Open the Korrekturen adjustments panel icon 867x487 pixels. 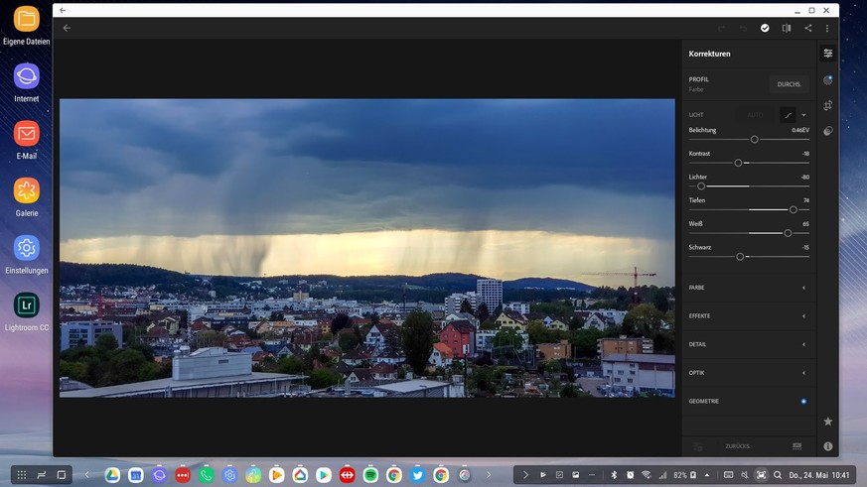coord(827,54)
